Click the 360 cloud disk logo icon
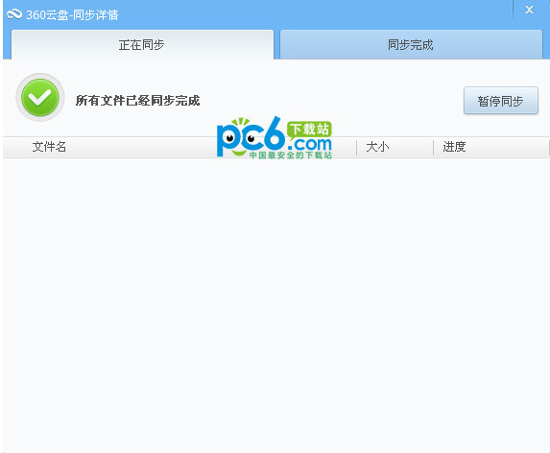This screenshot has width=550, height=453. click(x=14, y=14)
